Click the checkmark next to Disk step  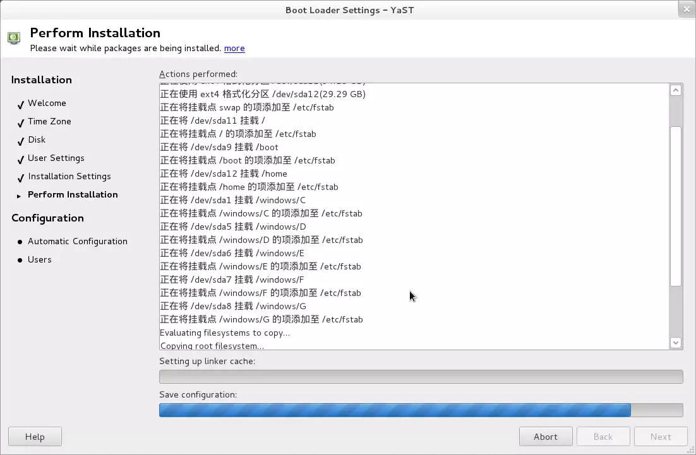21,141
